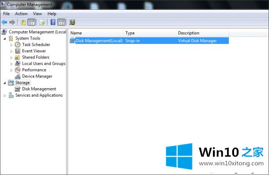Click the Computer Management root node icon

click(x=4, y=32)
